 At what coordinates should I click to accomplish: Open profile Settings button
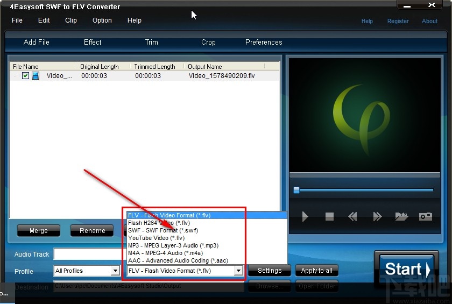[270, 271]
